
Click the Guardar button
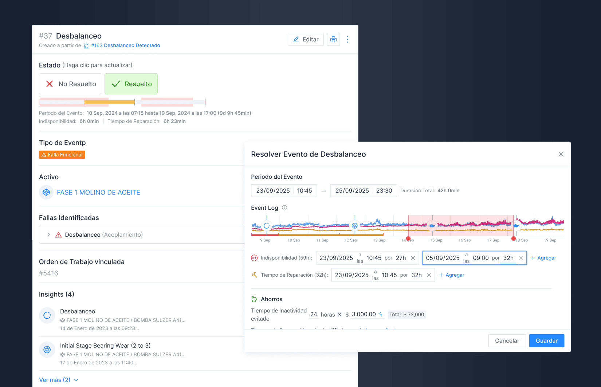click(x=546, y=341)
